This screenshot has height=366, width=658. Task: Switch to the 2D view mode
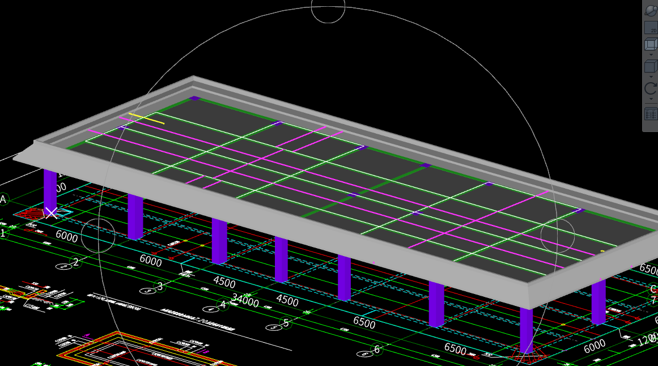[651, 28]
